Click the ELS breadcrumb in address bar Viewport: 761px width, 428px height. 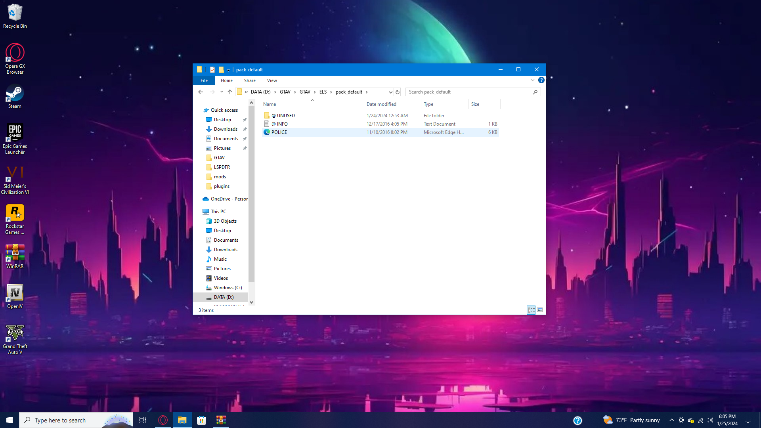tap(323, 92)
